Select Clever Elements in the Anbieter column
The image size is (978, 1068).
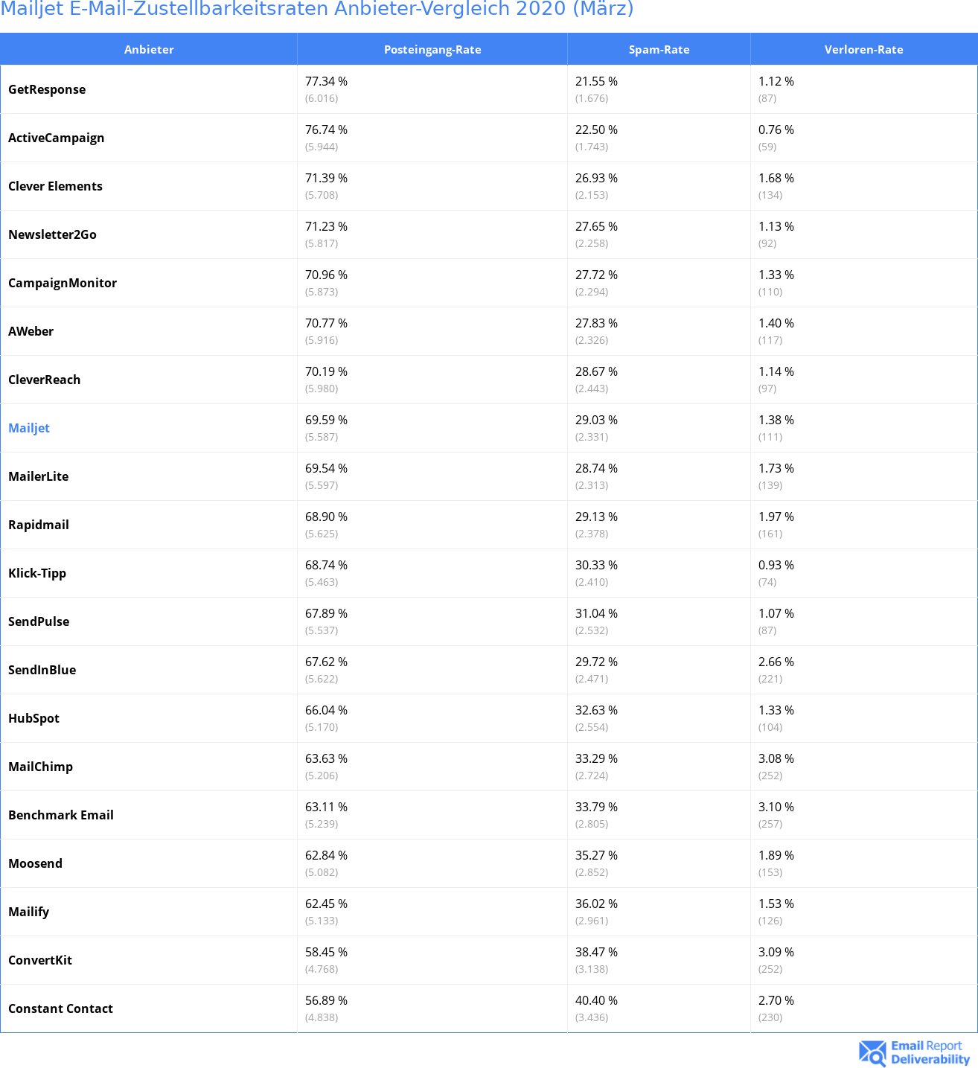click(x=55, y=186)
